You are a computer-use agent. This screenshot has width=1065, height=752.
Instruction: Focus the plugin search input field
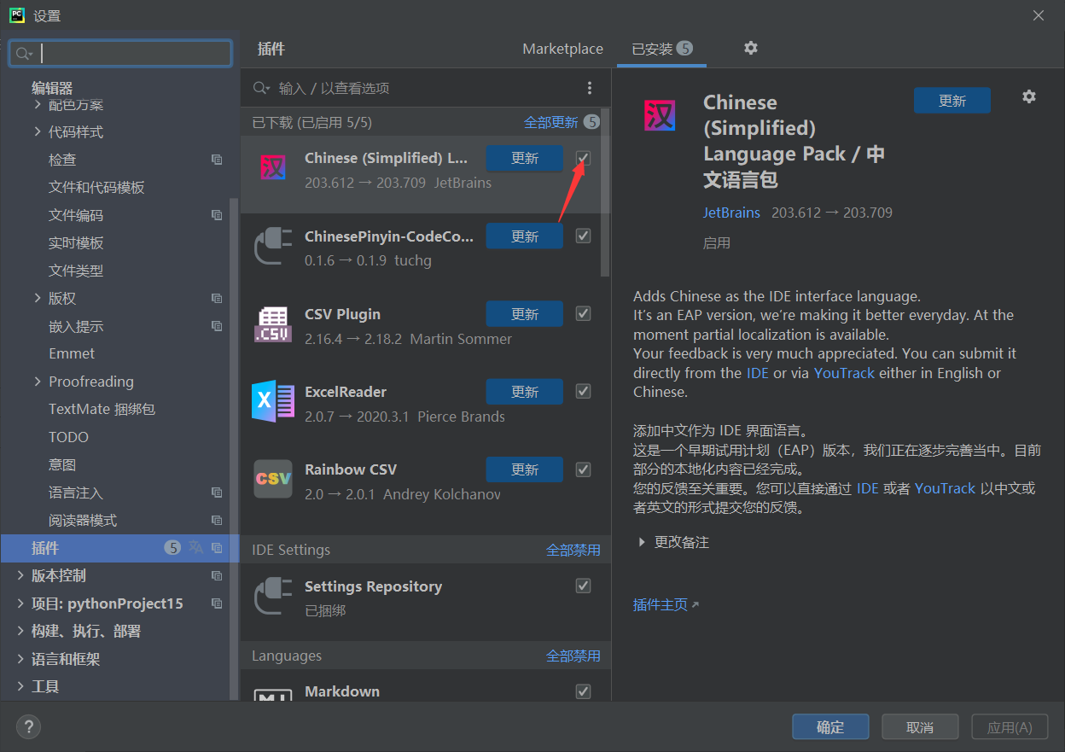[427, 88]
